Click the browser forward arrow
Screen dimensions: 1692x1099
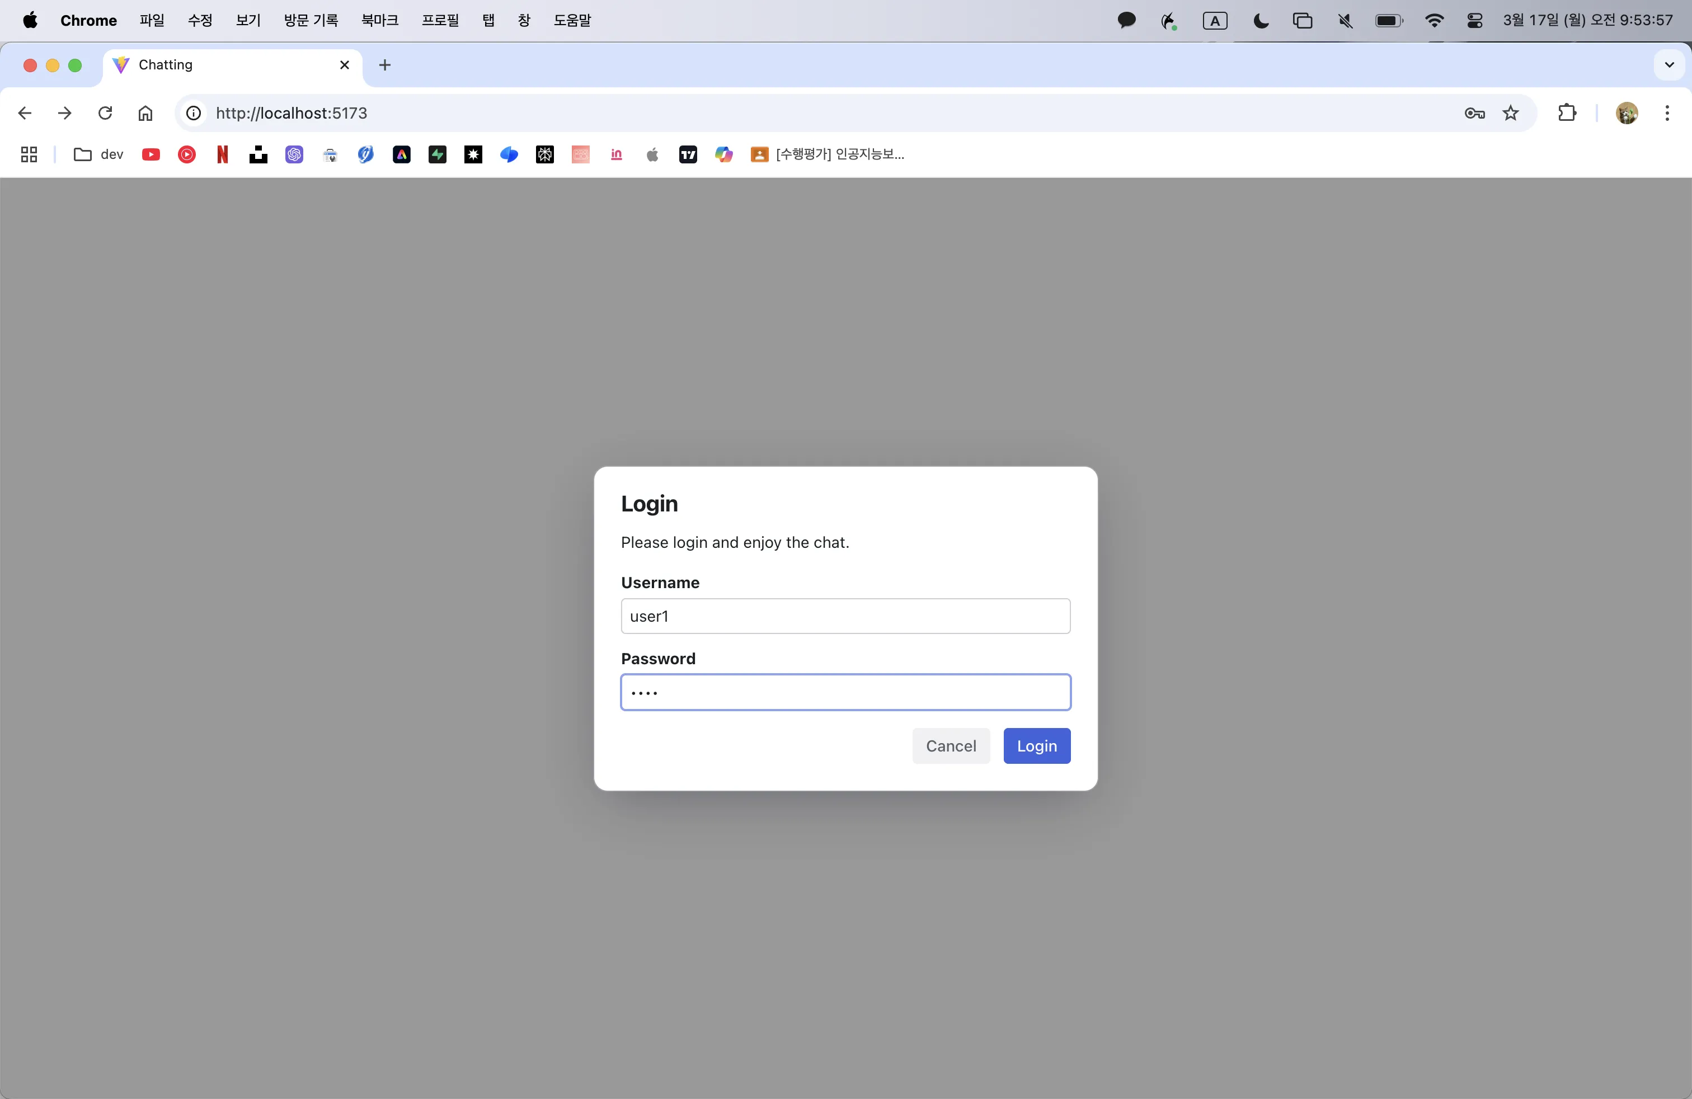coord(65,113)
